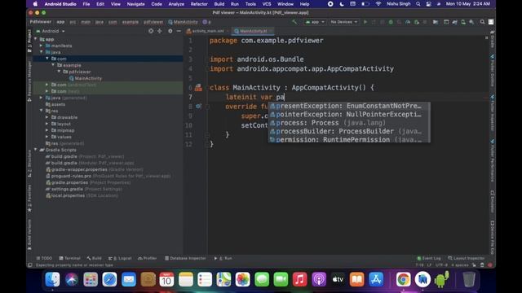Open the VCS menu
Image resolution: width=522 pixels, height=293 pixels.
pyautogui.click(x=267, y=4)
